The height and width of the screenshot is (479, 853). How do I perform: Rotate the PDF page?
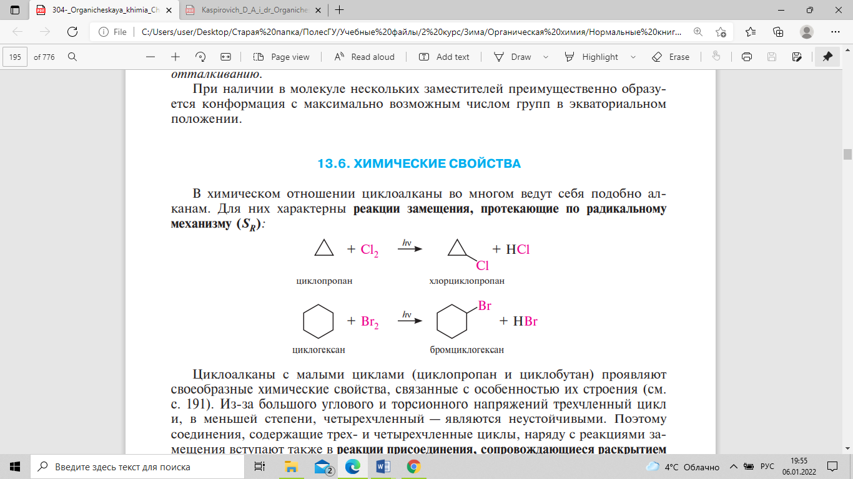pos(201,57)
